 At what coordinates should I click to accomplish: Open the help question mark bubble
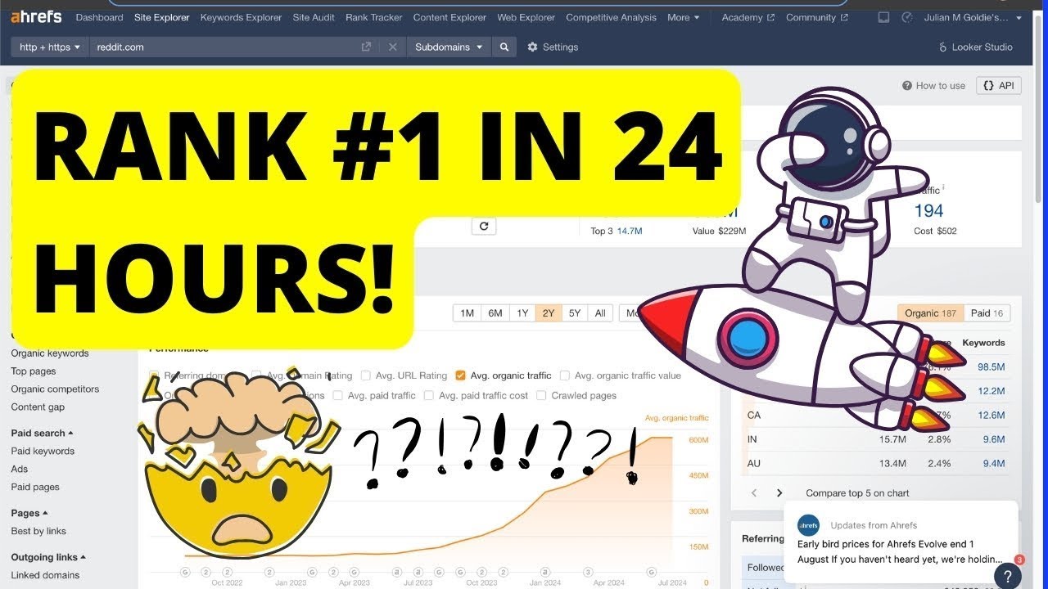[x=1007, y=575]
